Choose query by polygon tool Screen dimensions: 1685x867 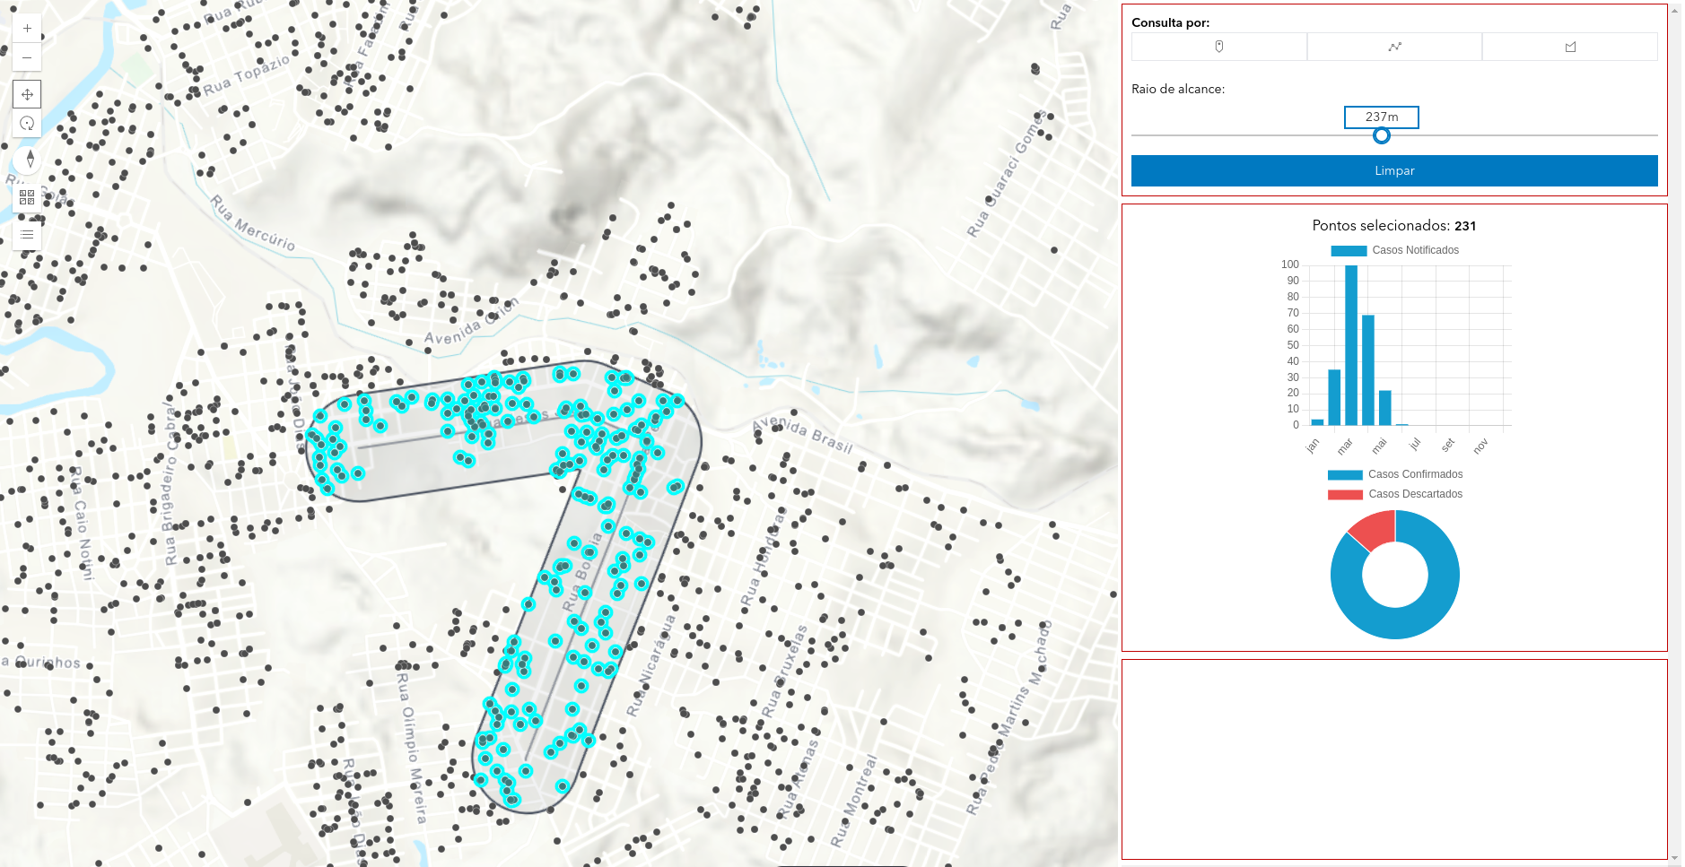[1570, 47]
